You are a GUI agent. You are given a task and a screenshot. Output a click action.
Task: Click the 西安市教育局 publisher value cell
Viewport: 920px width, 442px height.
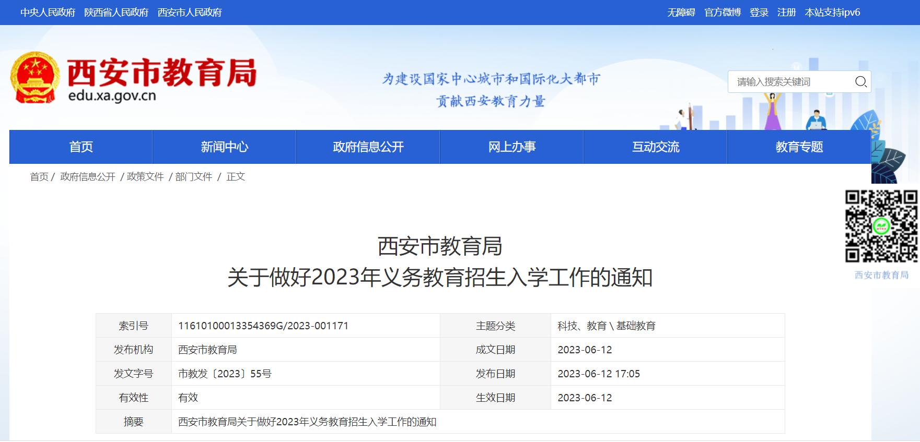coord(306,350)
